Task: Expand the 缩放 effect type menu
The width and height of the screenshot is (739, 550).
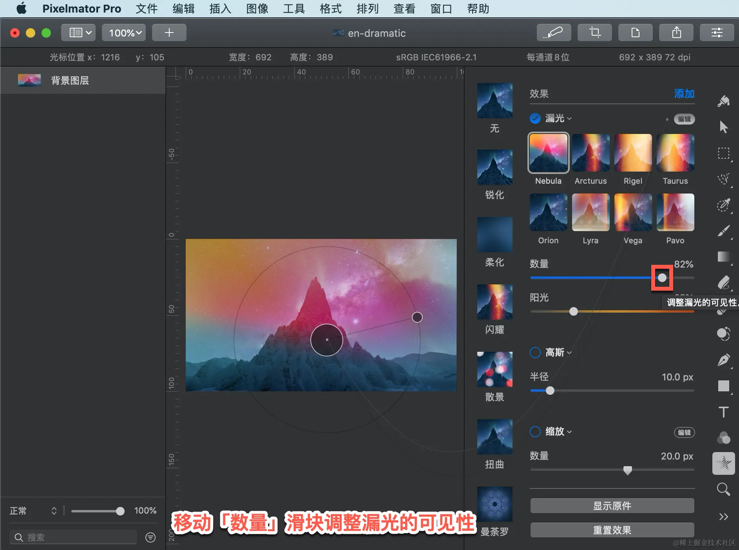Action: (559, 432)
